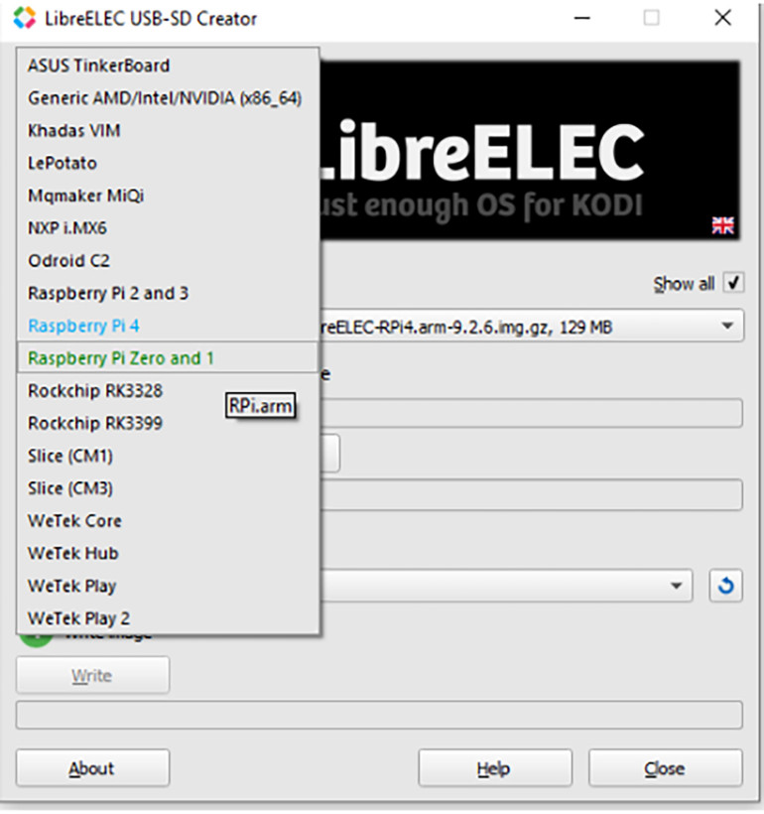
Task: Refresh the device list with the blue arrow
Action: tap(725, 586)
